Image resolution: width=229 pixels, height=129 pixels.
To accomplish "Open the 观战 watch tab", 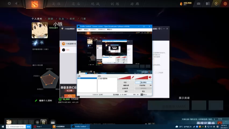I will click(95, 4).
